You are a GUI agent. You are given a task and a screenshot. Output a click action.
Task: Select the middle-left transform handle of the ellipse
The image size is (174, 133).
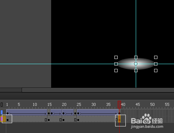coord(116,64)
